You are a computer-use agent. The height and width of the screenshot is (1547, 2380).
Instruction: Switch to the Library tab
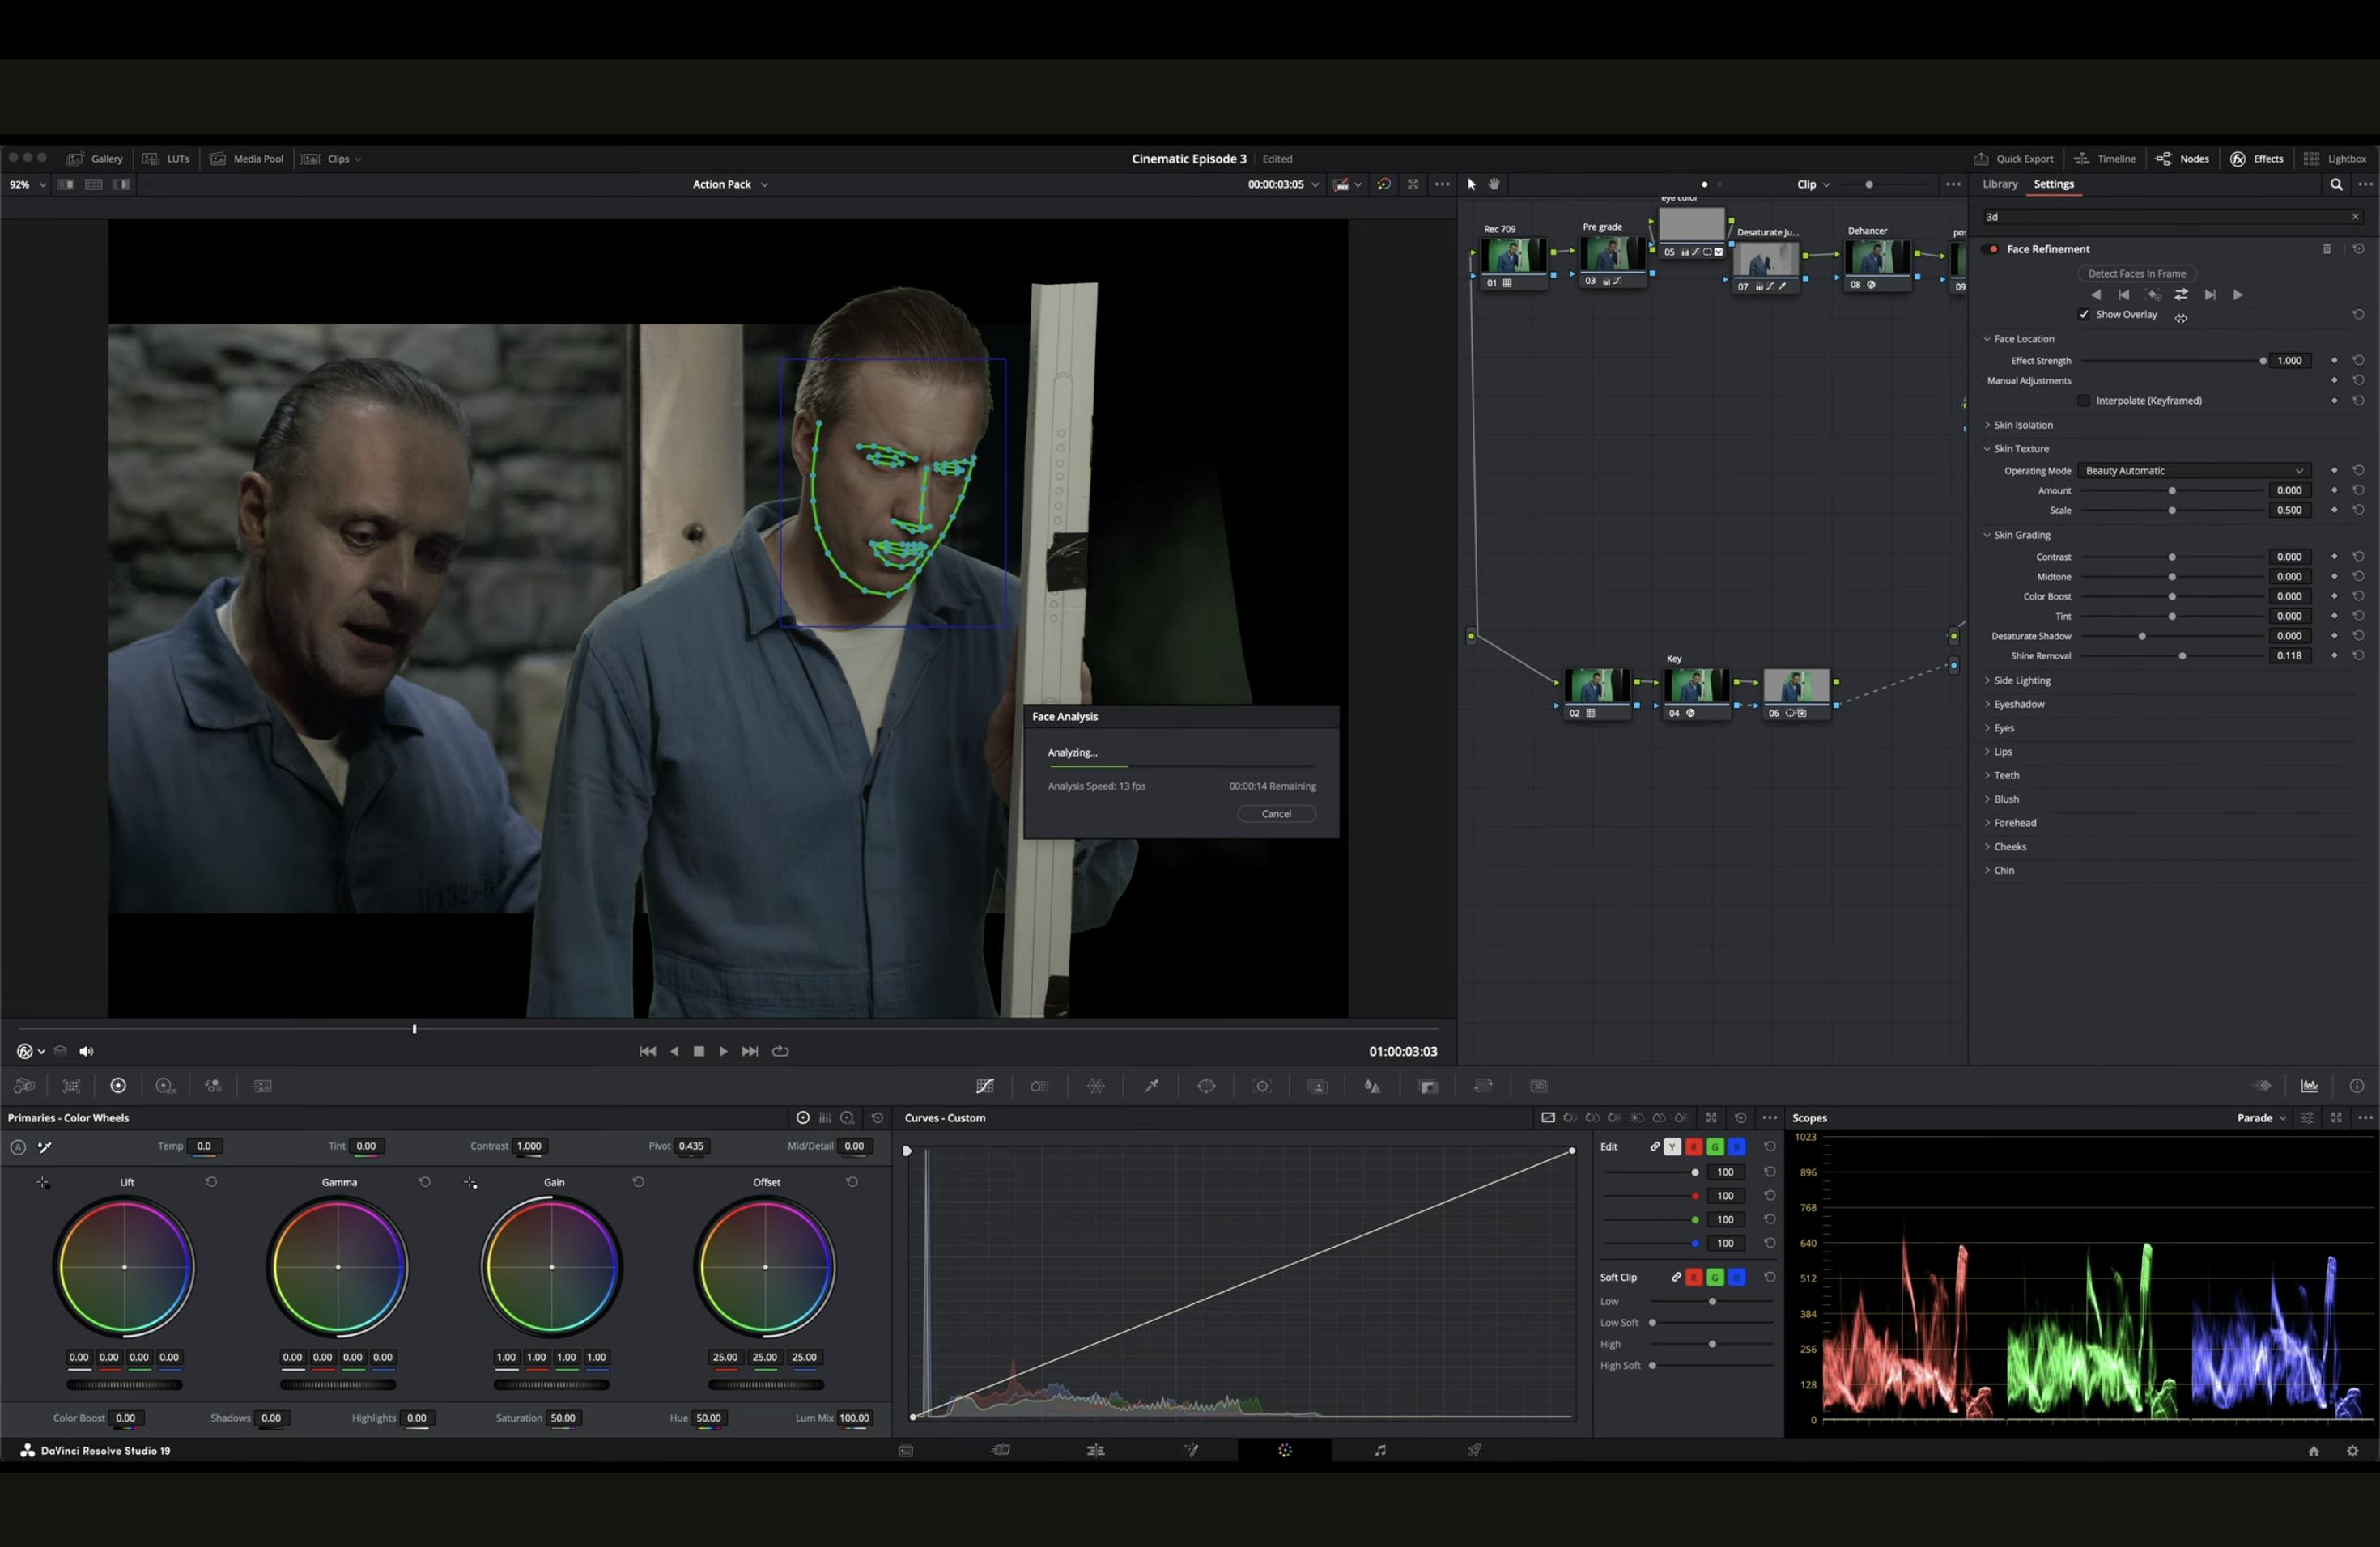[x=2000, y=184]
